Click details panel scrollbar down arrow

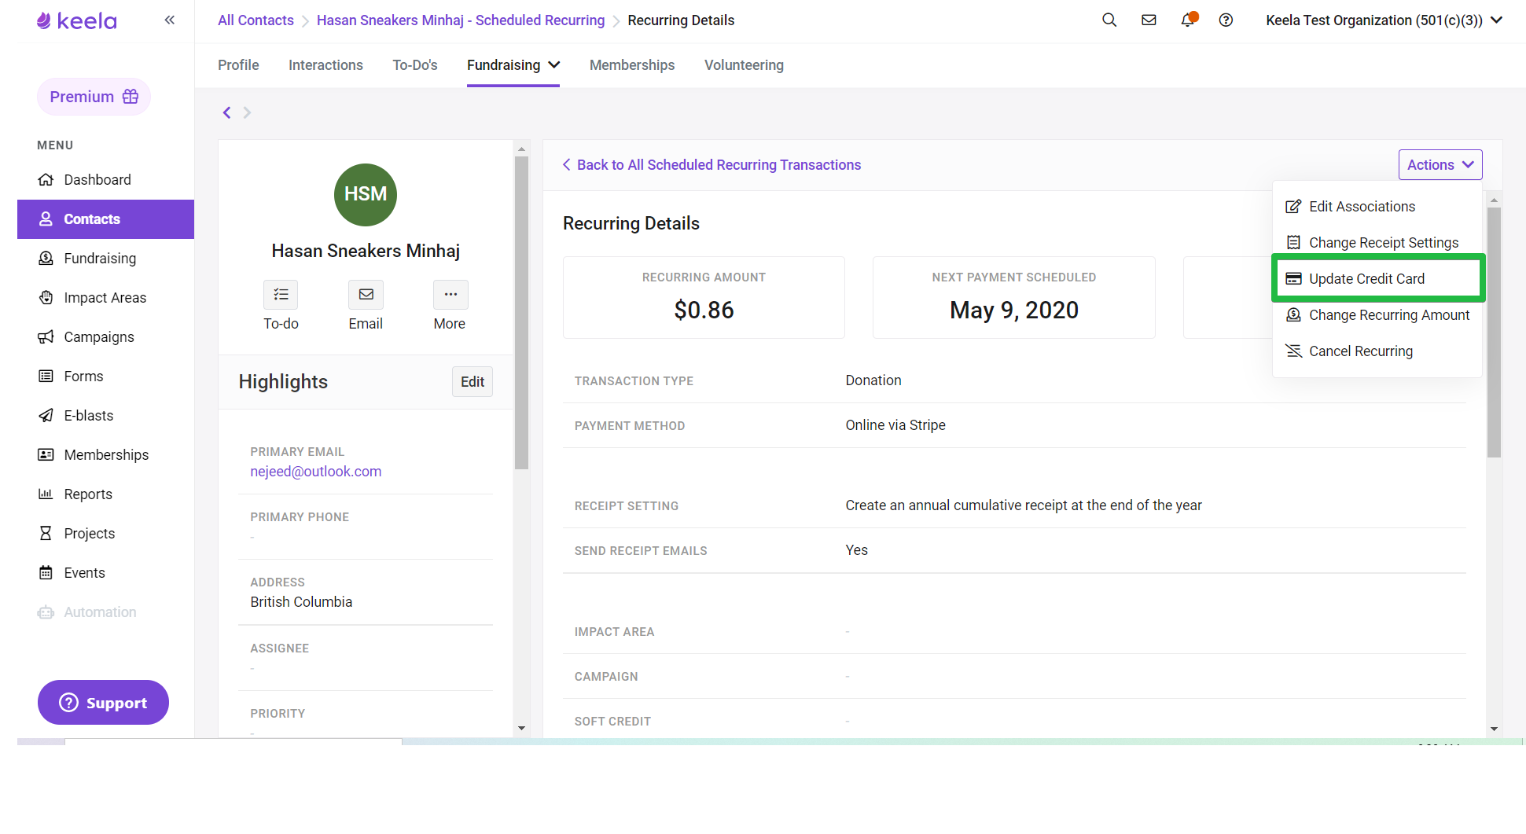[1494, 729]
